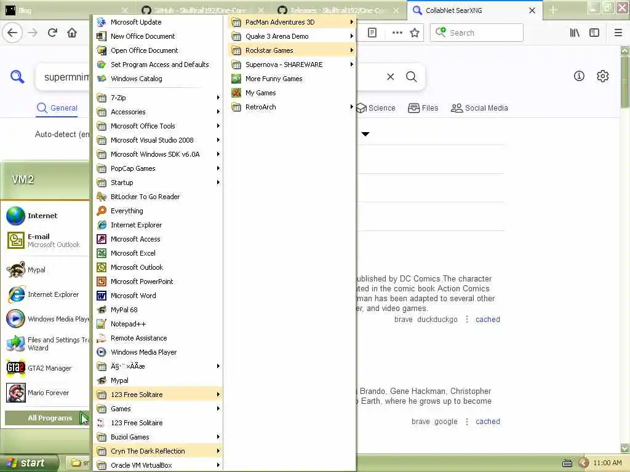Open Oracle VM VirtualBox folder

click(x=157, y=465)
